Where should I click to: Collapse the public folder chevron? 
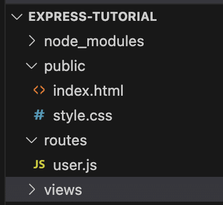(32, 66)
